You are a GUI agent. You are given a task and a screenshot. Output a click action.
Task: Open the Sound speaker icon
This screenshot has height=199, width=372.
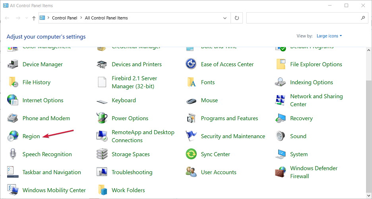pyautogui.click(x=281, y=136)
